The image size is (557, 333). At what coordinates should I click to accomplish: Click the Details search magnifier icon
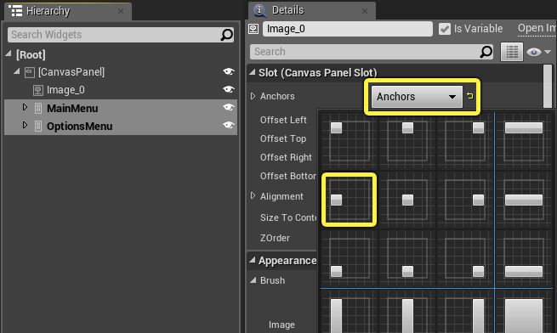(x=486, y=52)
